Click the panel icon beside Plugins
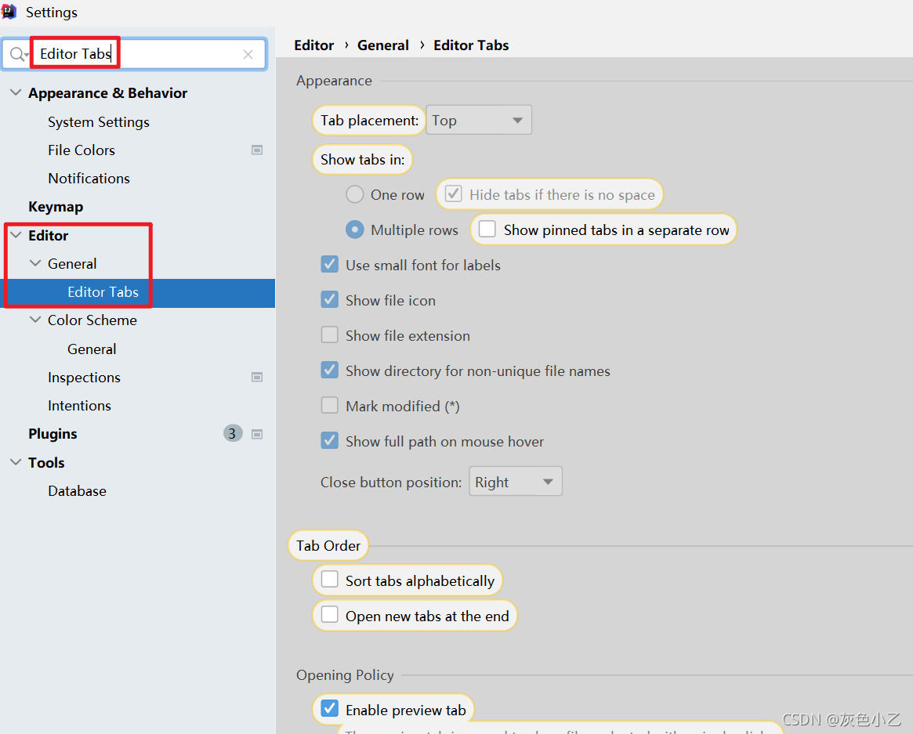The width and height of the screenshot is (913, 734). click(256, 433)
